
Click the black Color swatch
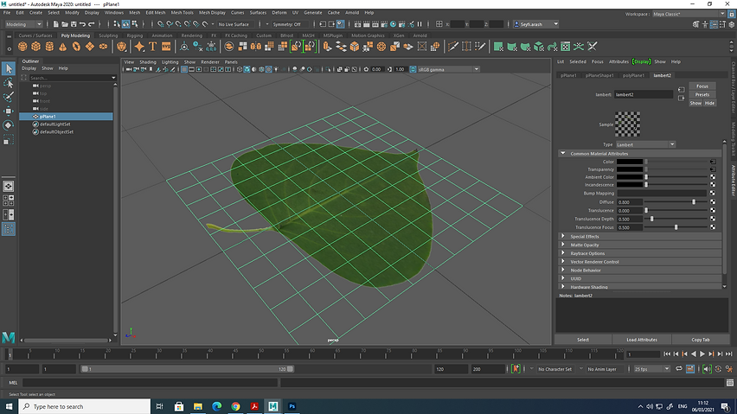(x=630, y=162)
